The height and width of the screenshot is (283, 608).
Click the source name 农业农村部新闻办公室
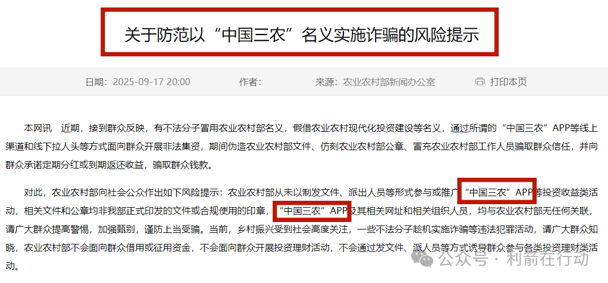[x=389, y=82]
